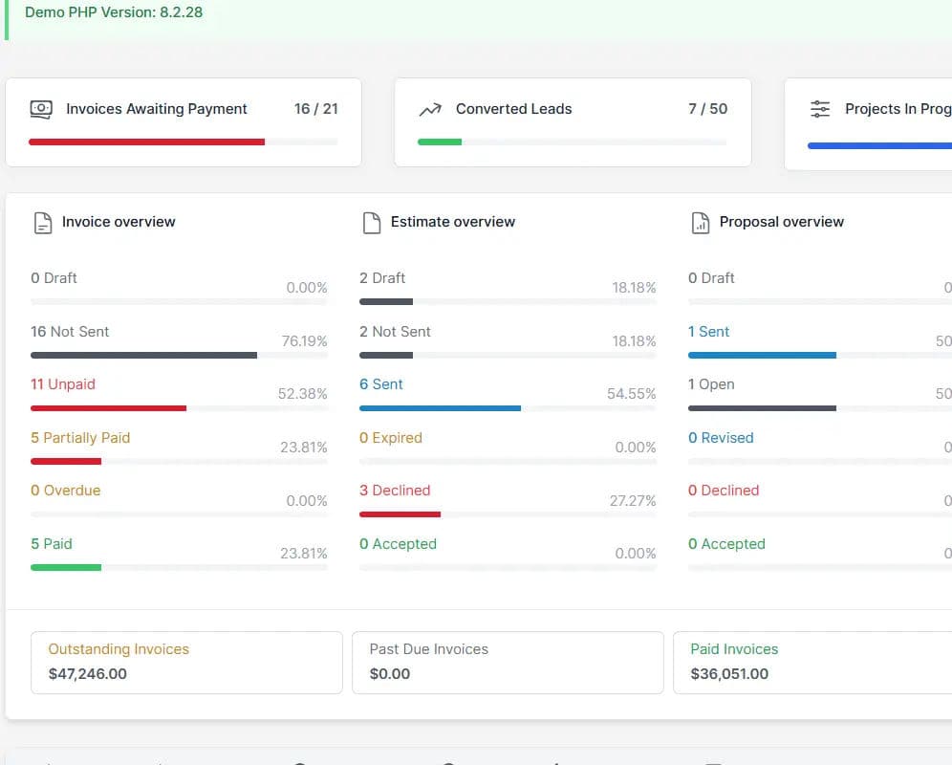Open the Paid Invoices $36,051.00 card
952x765 pixels.
(812, 662)
